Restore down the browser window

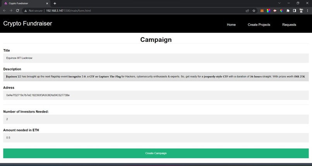(x=298, y=3)
